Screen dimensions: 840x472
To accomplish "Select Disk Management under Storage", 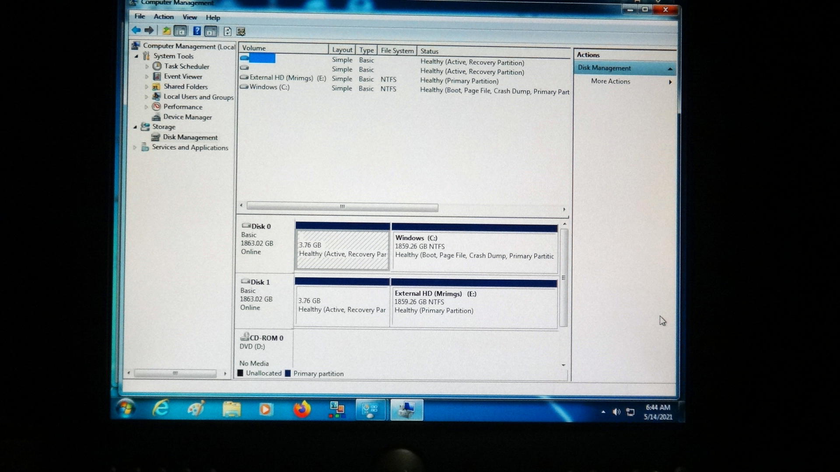I will coord(190,137).
